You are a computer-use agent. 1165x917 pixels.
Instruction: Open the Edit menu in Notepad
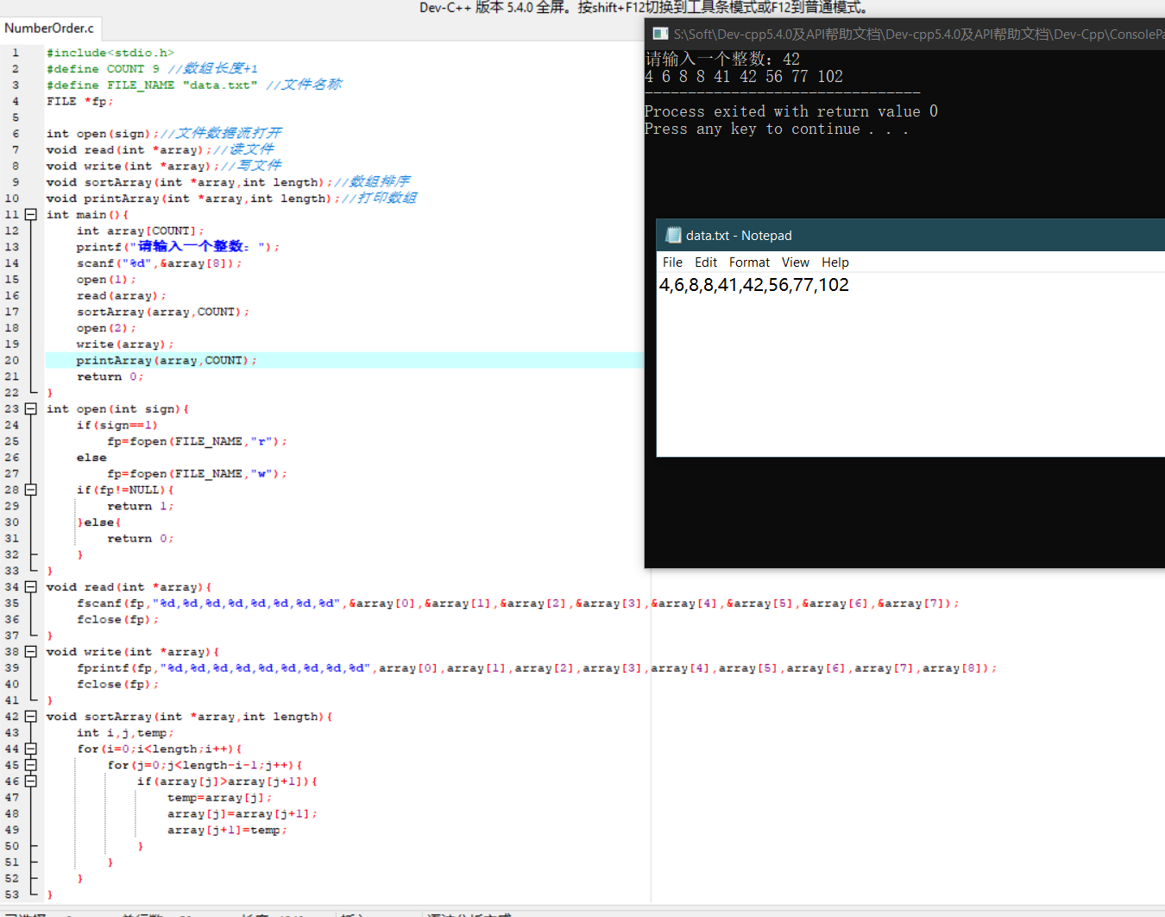[x=706, y=262]
